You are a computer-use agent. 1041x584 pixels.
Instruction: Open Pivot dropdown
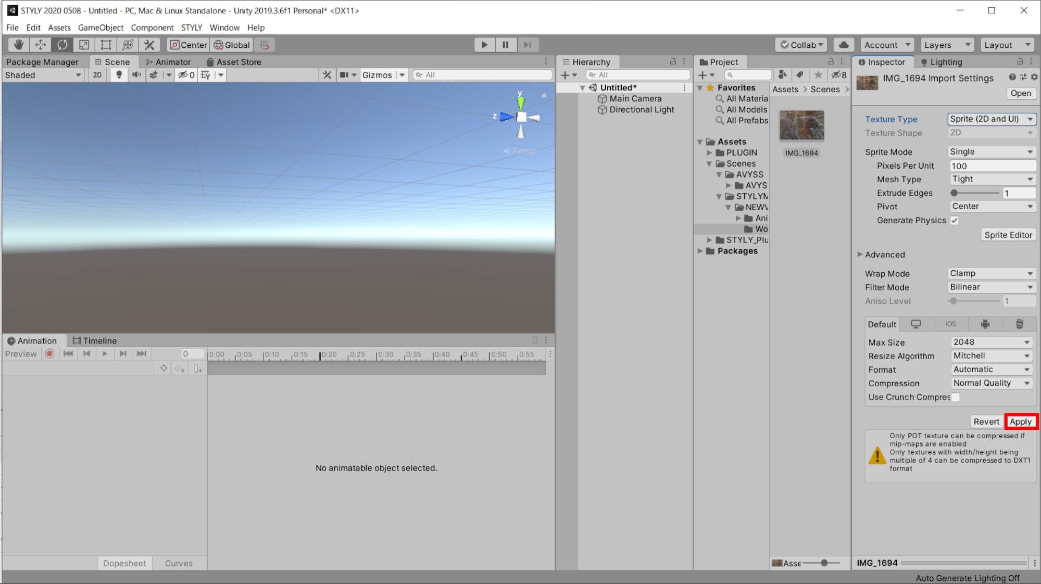click(x=993, y=207)
